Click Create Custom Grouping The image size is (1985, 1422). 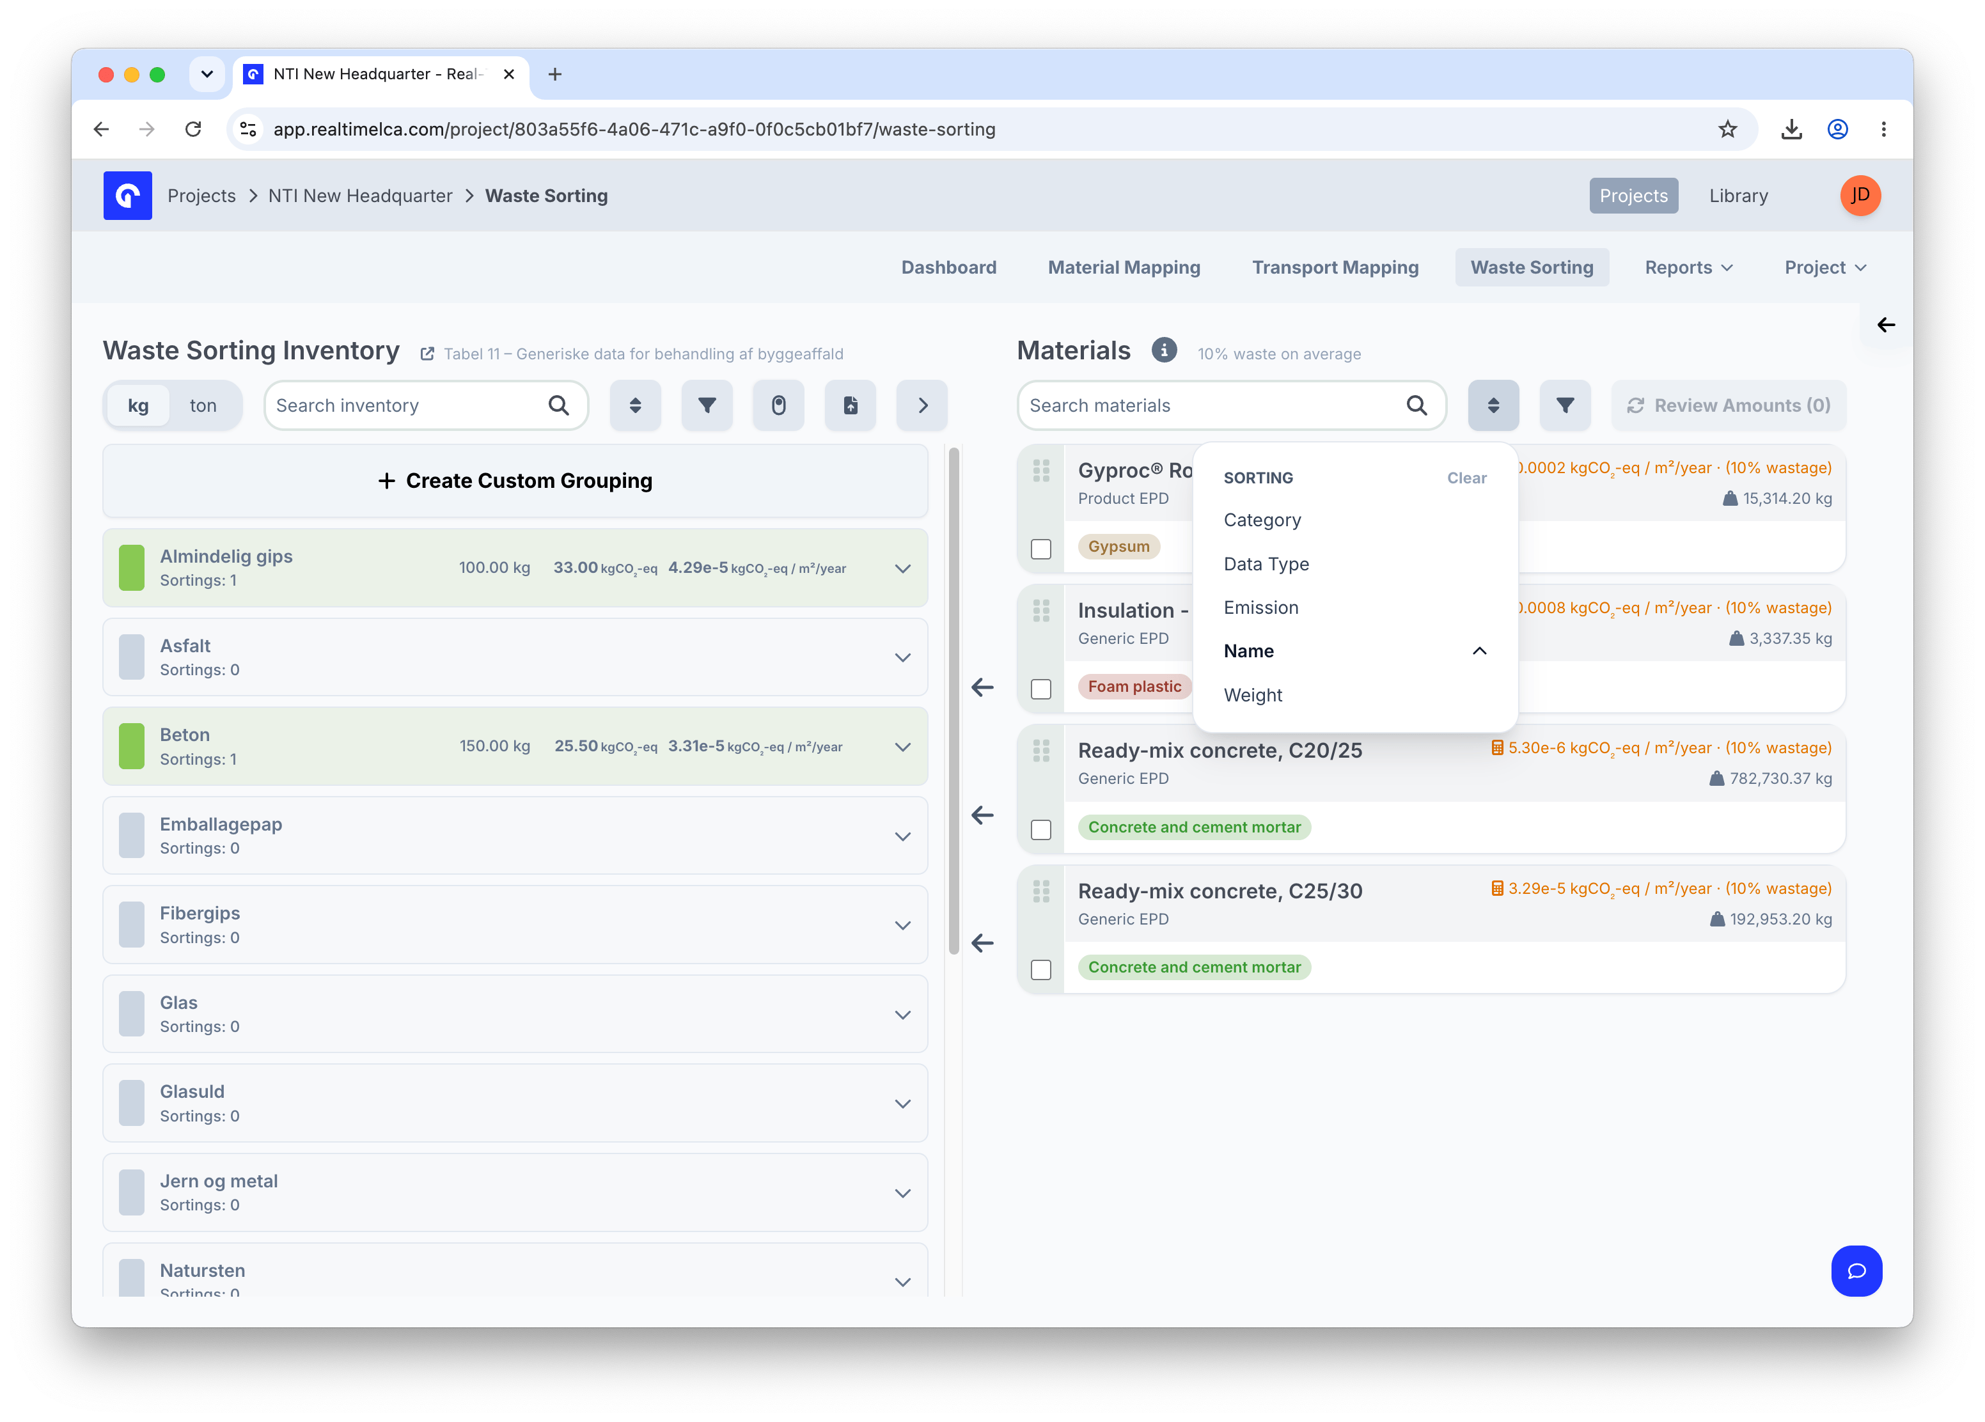click(515, 481)
